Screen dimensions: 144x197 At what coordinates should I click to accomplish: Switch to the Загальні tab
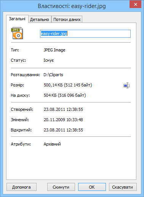tap(17, 19)
